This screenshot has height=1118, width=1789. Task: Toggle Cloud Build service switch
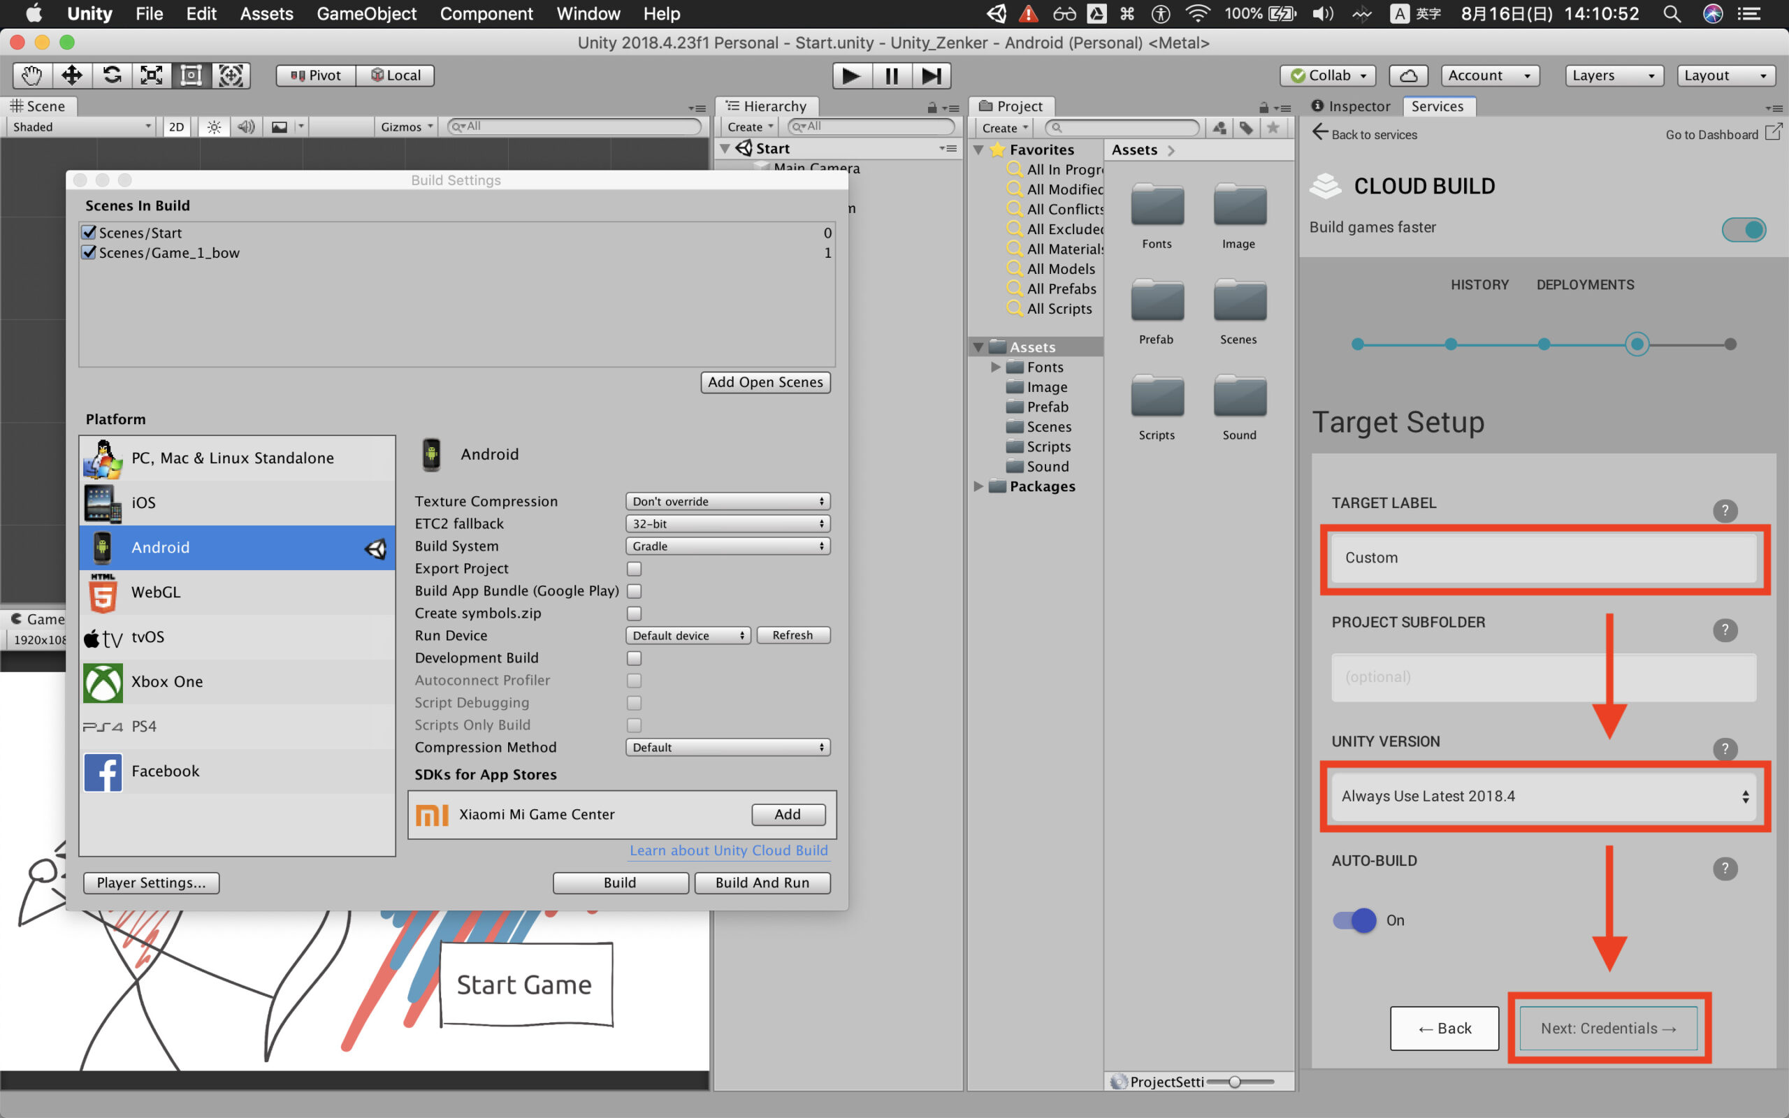tap(1744, 229)
